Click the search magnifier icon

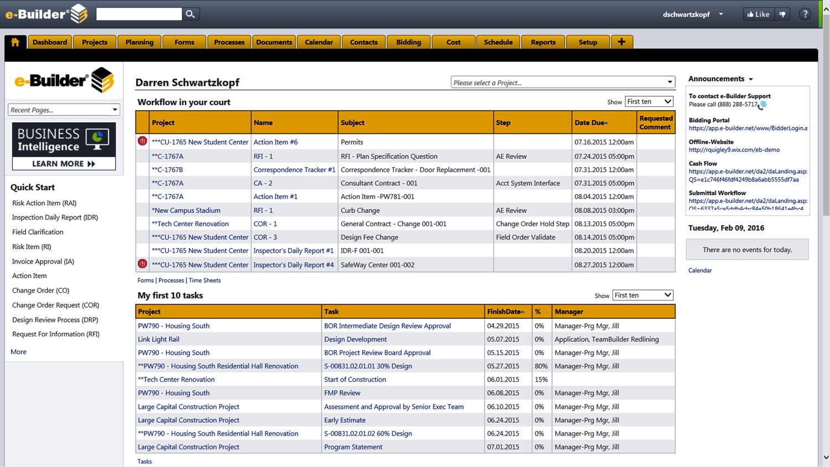coord(190,14)
